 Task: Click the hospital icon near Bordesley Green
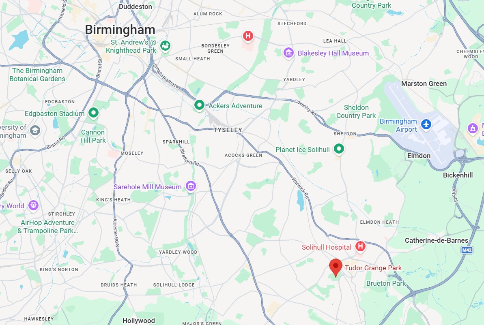click(248, 36)
